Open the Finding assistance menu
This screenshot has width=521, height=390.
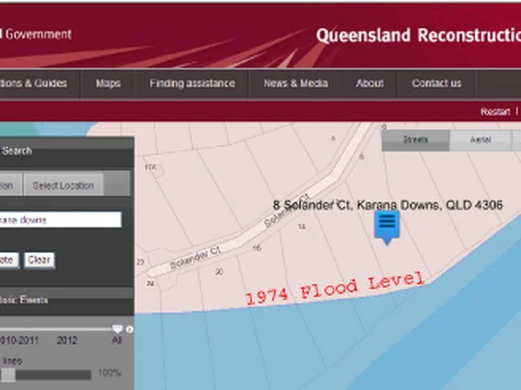tap(191, 83)
